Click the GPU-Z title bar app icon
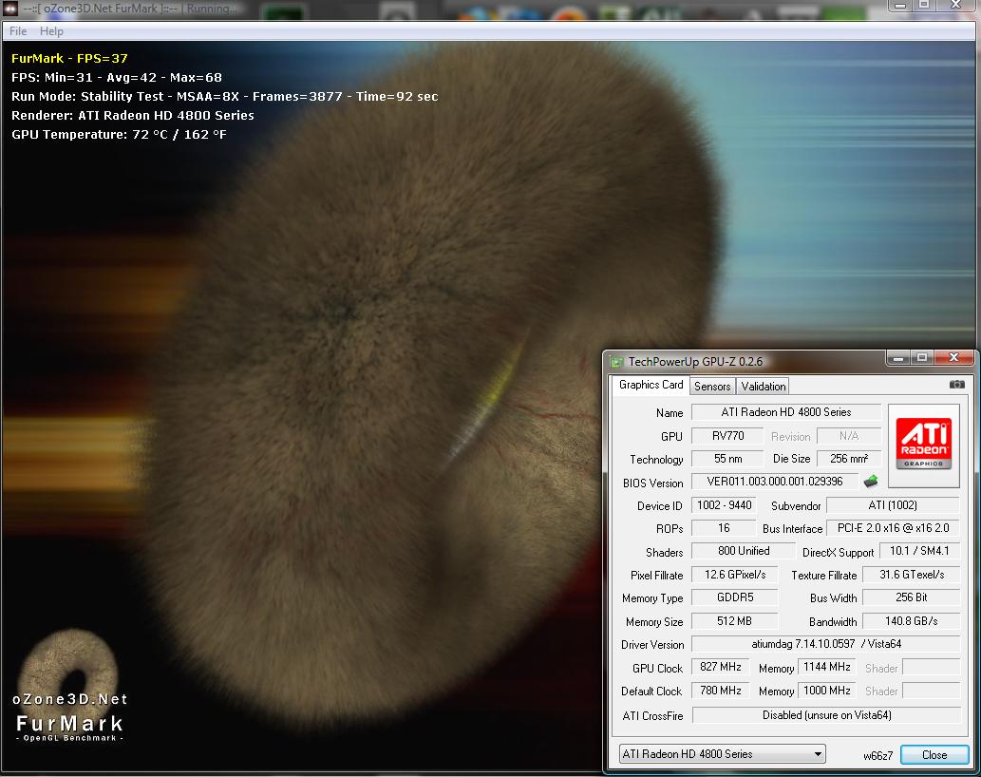Screen dimensions: 981x777 (617, 362)
